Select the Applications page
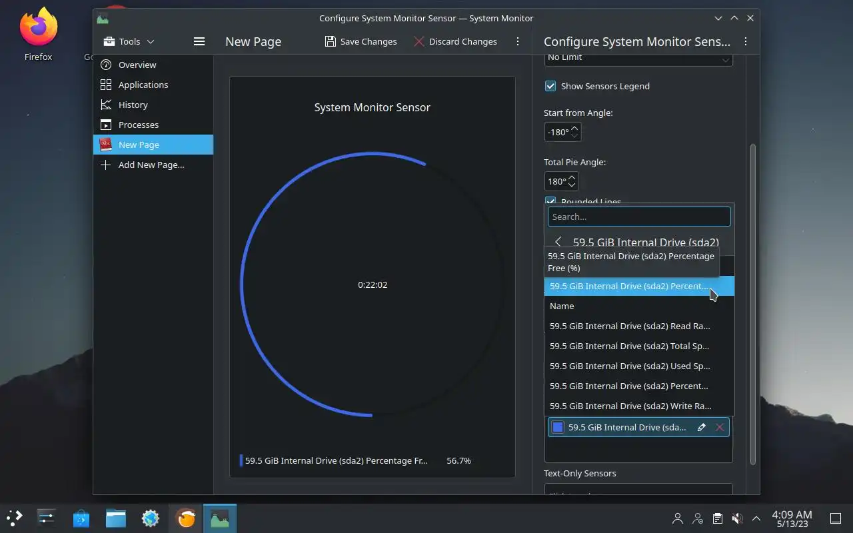The image size is (853, 533). pyautogui.click(x=153, y=85)
